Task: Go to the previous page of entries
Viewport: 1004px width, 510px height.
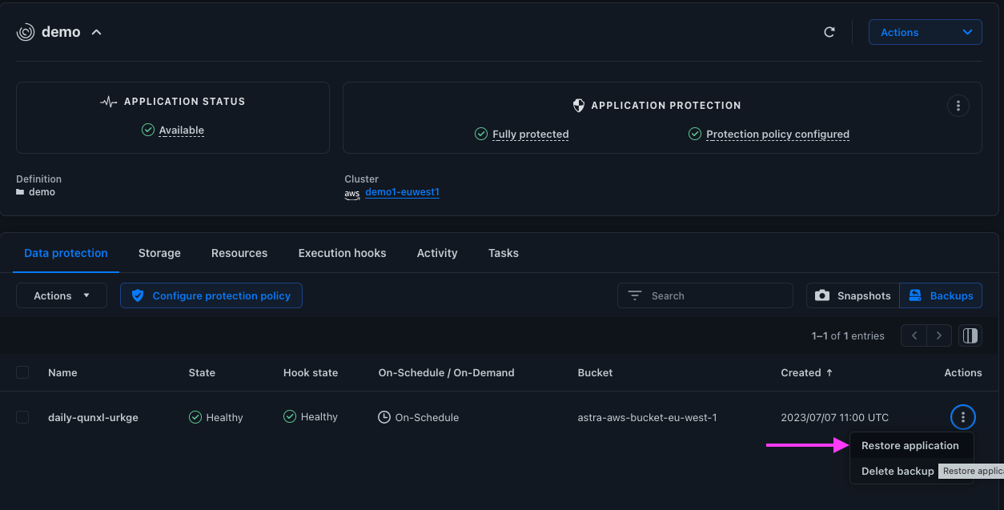Action: [914, 335]
